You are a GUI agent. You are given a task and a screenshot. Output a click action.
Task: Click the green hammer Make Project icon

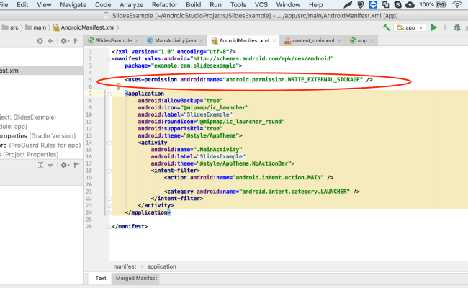pyautogui.click(x=387, y=27)
